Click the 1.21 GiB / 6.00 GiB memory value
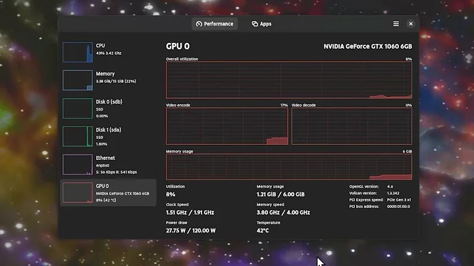Image resolution: width=474 pixels, height=266 pixels. click(x=280, y=194)
